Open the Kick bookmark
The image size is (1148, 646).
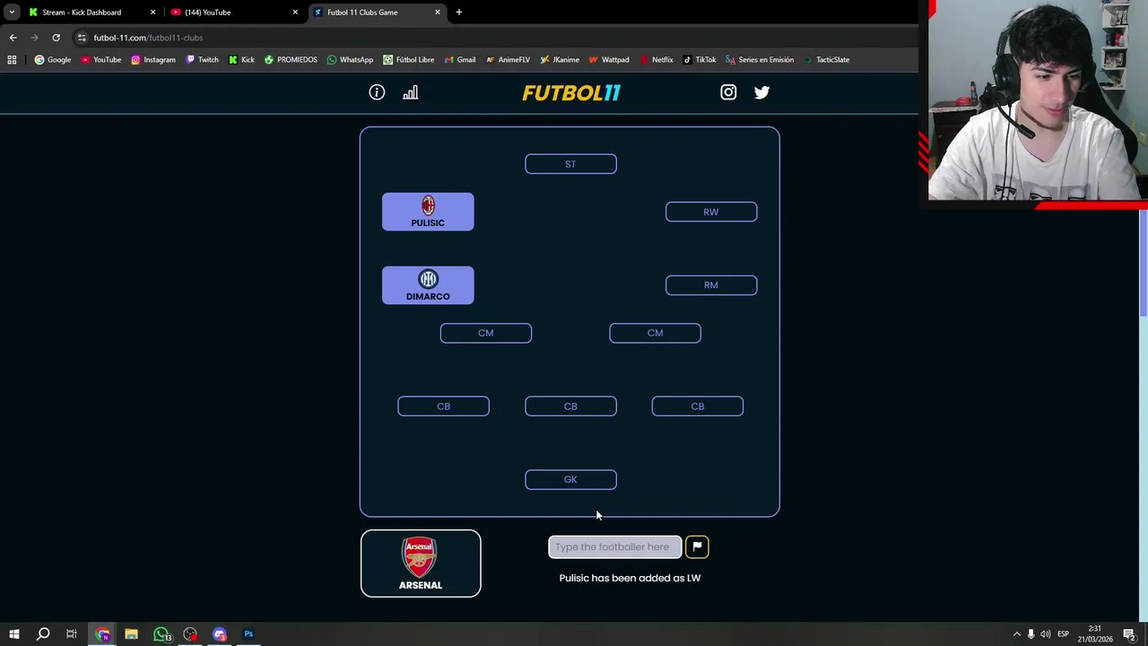click(241, 60)
